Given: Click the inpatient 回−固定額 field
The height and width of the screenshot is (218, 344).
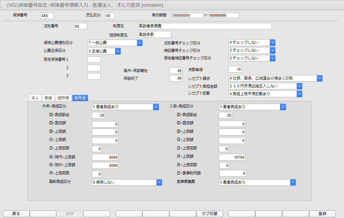Looking at the screenshot, I should (232, 124).
